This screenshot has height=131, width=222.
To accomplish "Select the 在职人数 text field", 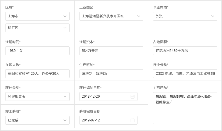I will point(37,74).
